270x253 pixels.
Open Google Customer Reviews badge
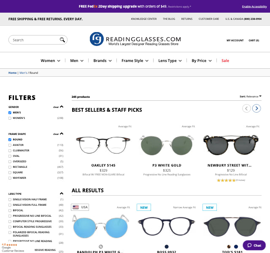(x=12, y=248)
